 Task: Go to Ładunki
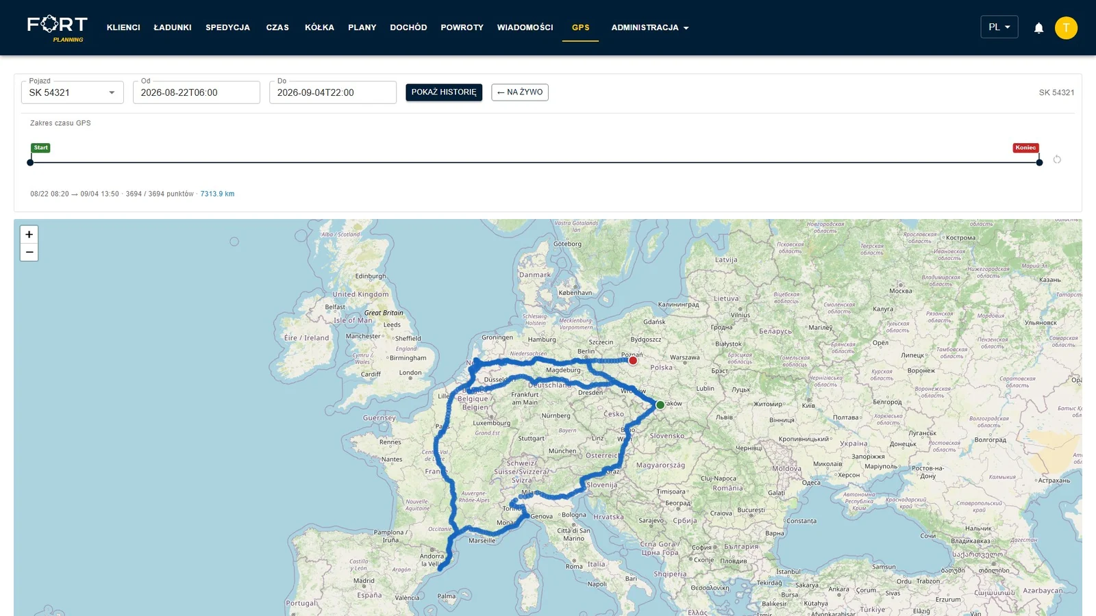(x=173, y=27)
